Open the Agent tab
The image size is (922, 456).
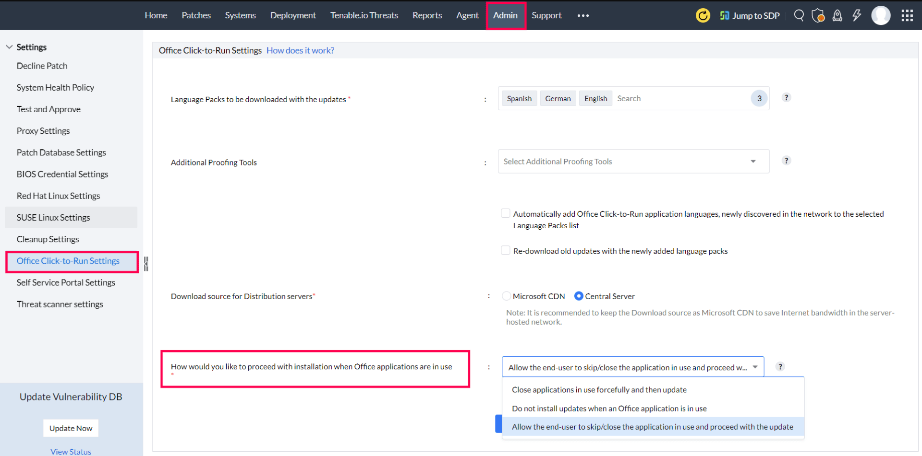[467, 15]
